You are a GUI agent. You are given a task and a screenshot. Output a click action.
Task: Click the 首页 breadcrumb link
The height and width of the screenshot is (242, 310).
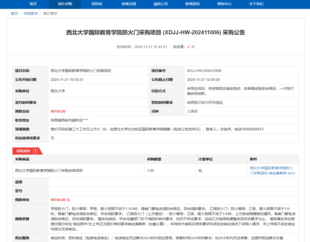coord(14,13)
